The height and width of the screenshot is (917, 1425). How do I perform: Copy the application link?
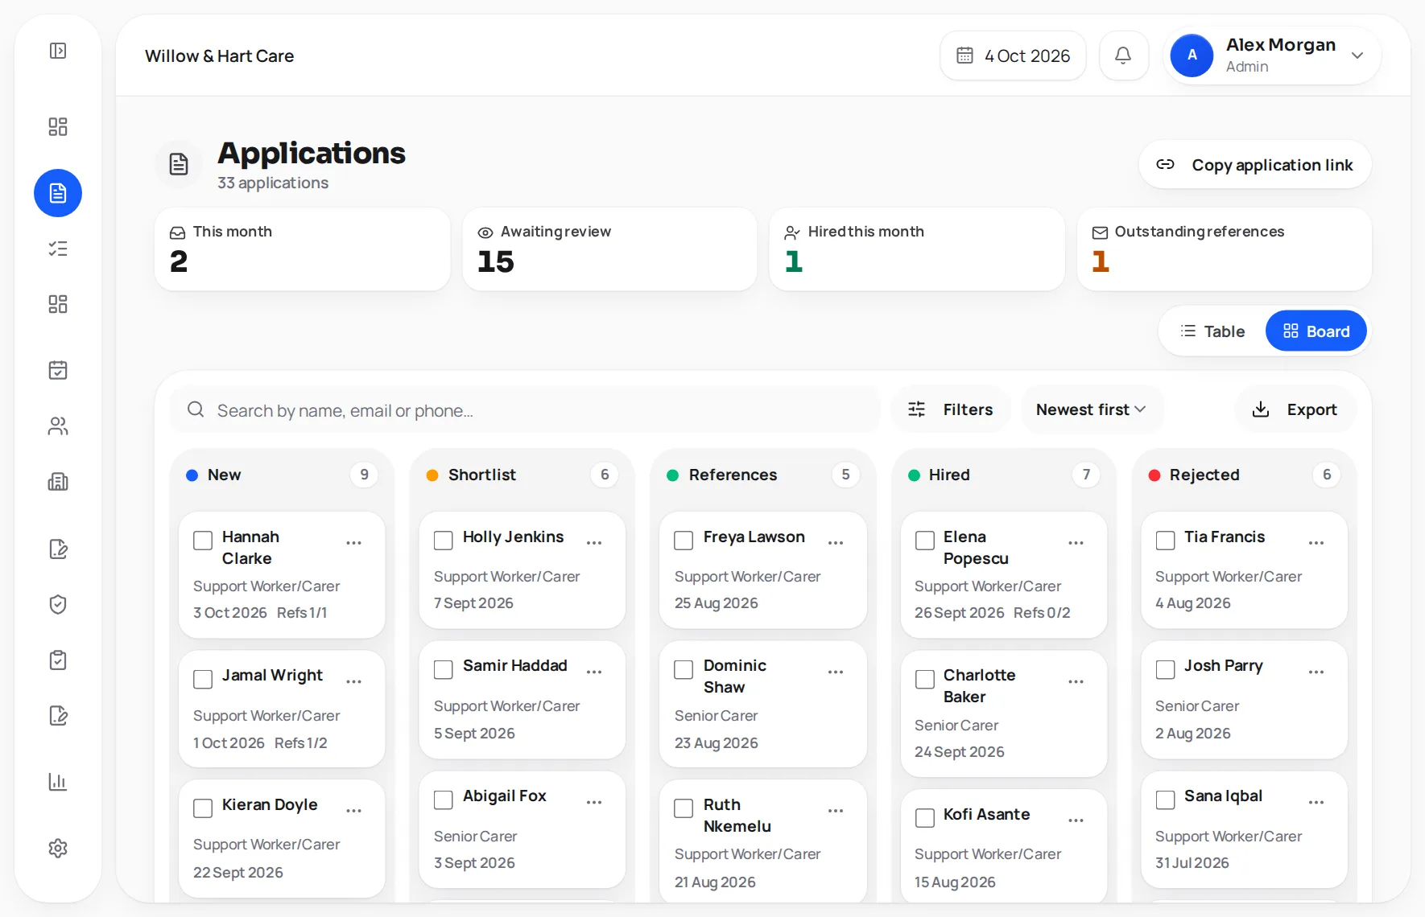click(1255, 165)
